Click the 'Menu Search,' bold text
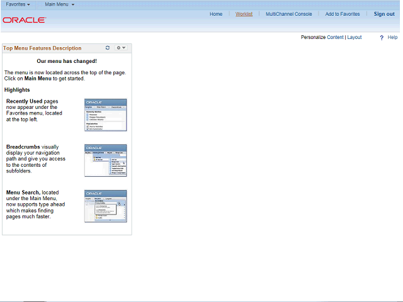This screenshot has height=302, width=403. [x=23, y=193]
